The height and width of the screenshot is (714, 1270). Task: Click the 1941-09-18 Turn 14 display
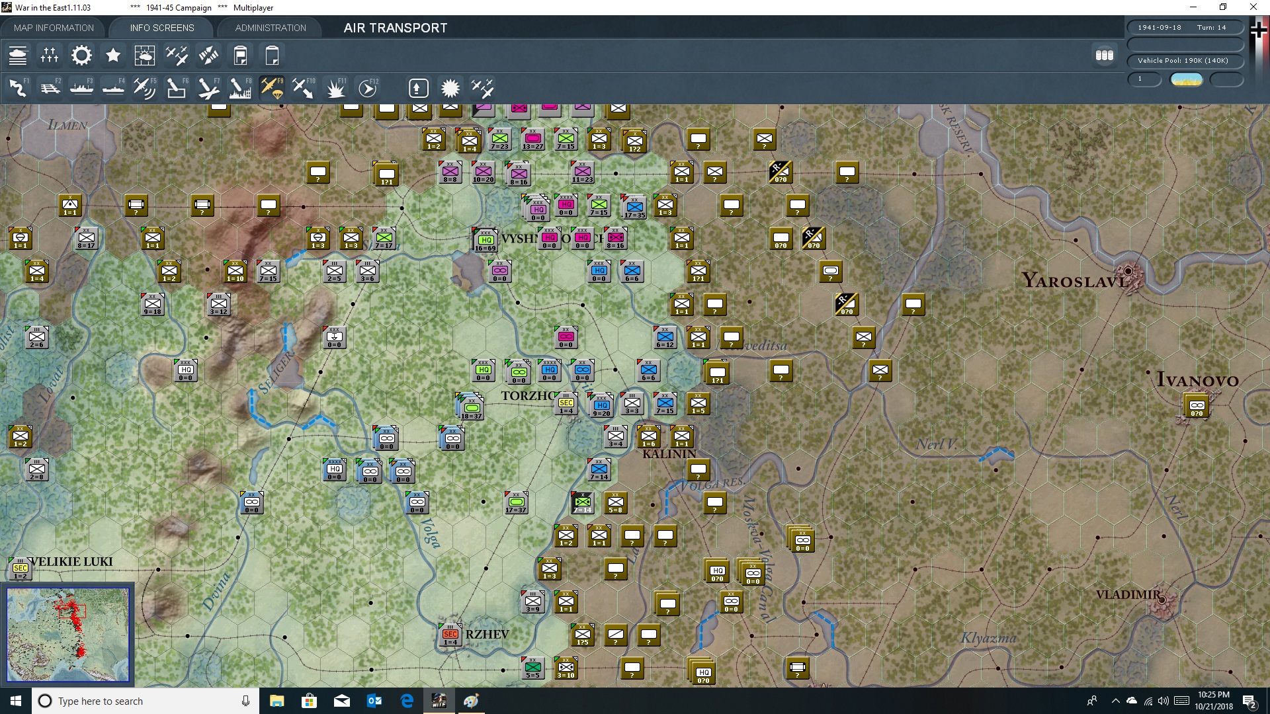coord(1185,27)
